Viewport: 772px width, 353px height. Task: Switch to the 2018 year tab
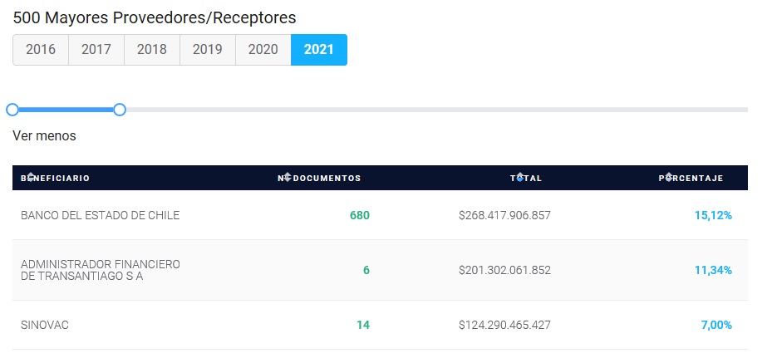[x=152, y=50]
